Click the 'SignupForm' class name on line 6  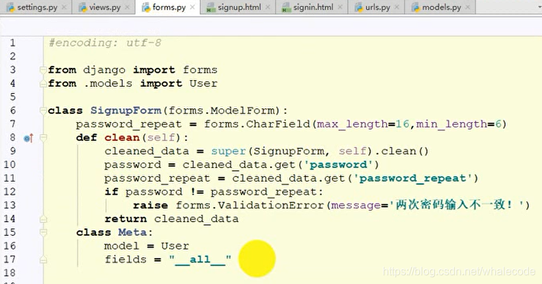126,110
